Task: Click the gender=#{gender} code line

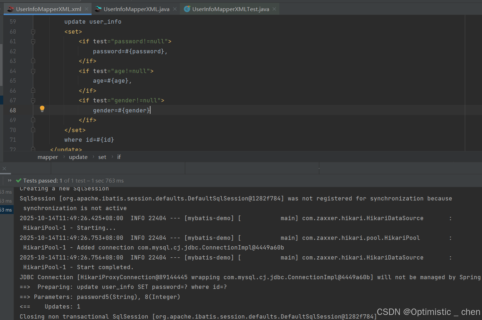Action: [x=122, y=110]
